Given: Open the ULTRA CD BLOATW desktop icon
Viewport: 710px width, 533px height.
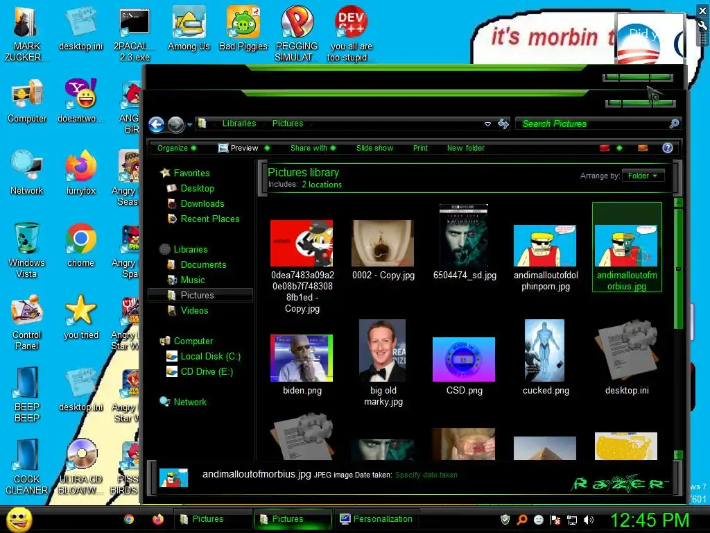Looking at the screenshot, I should tap(80, 466).
